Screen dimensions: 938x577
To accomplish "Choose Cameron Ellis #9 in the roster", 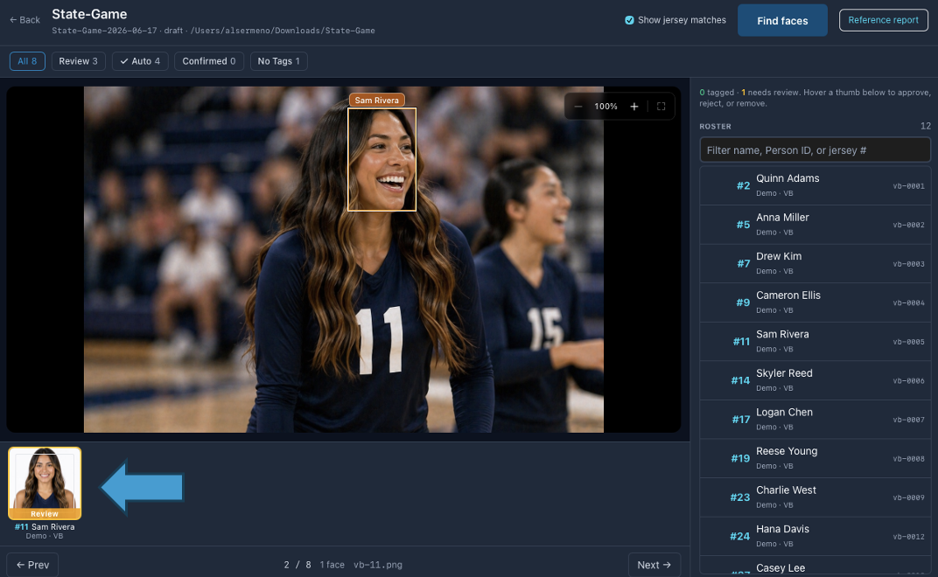I will [815, 302].
